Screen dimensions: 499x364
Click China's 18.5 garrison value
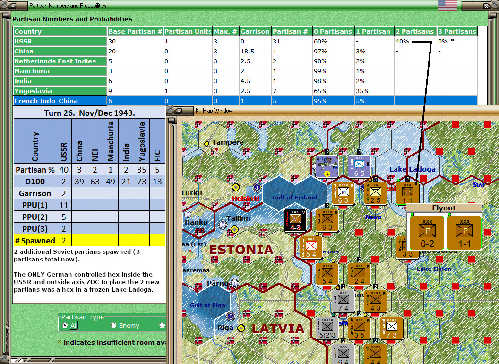tap(255, 51)
